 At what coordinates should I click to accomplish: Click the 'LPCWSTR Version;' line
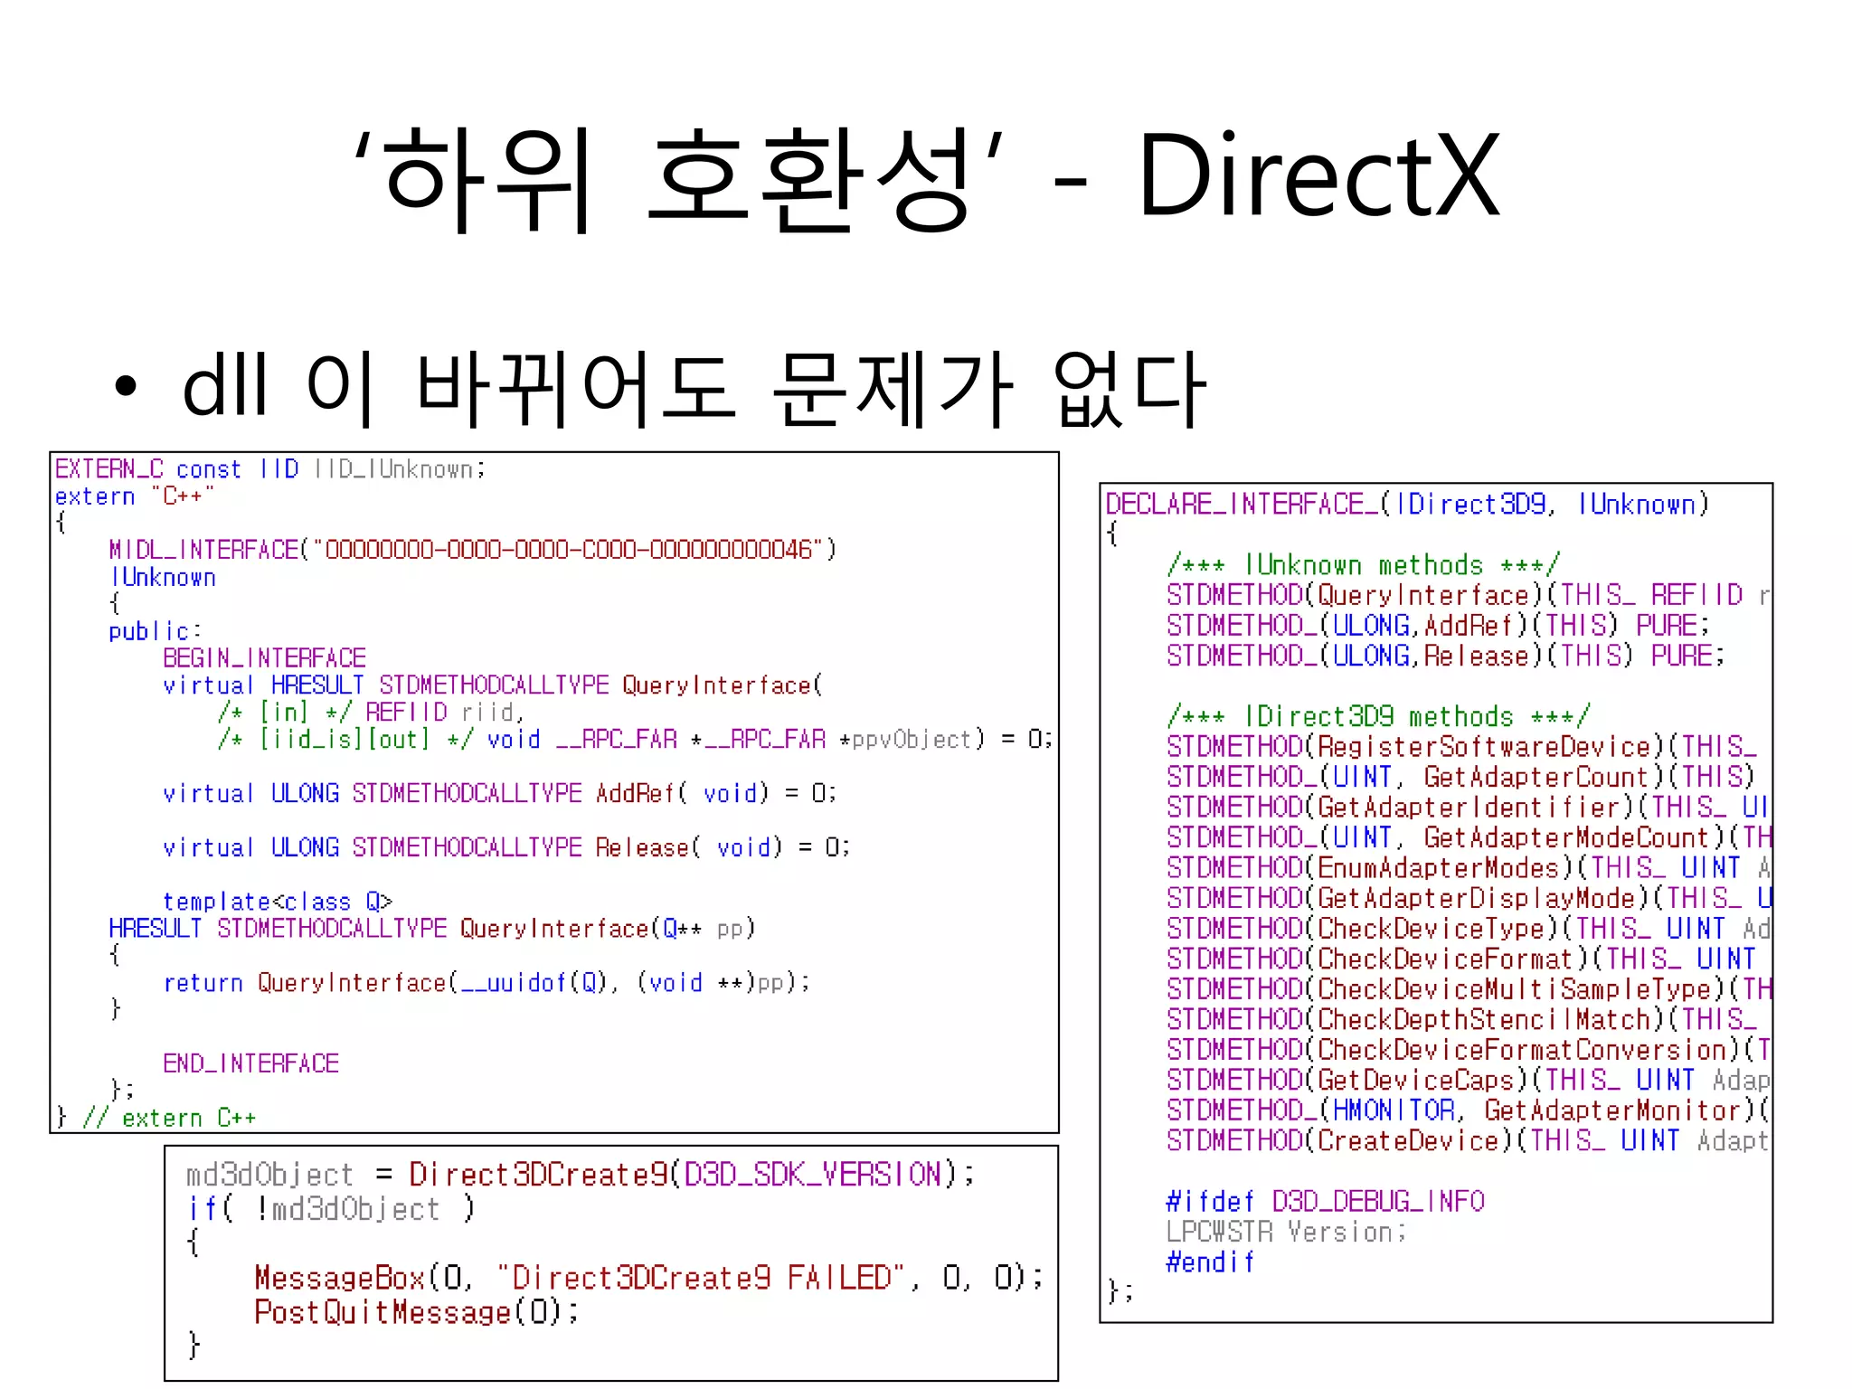point(1287,1232)
